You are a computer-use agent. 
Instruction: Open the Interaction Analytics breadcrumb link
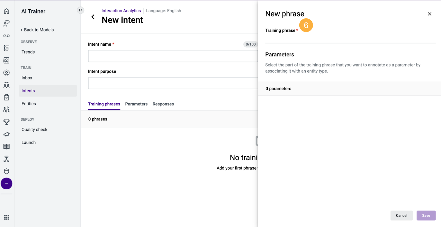pyautogui.click(x=121, y=11)
